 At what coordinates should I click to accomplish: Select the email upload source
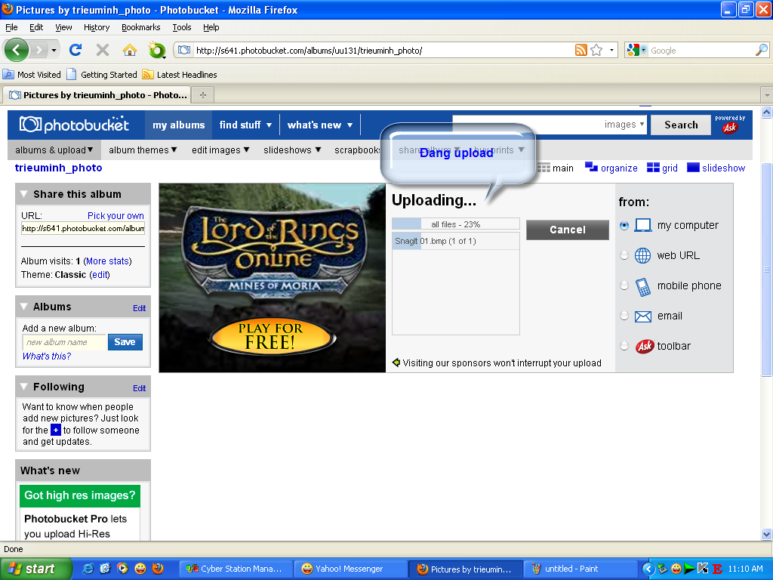624,316
